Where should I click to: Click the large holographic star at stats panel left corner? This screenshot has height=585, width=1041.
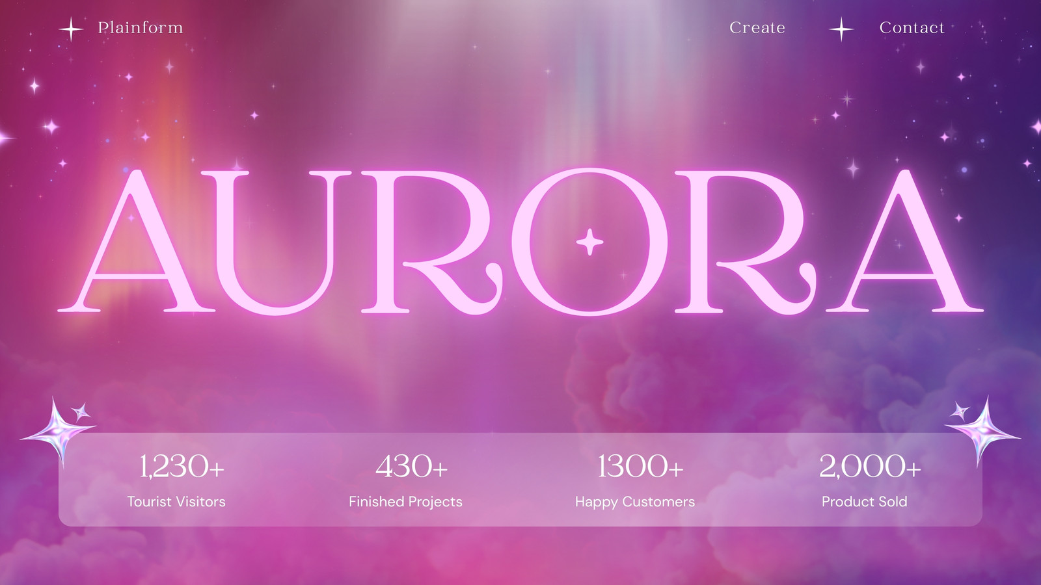point(59,432)
